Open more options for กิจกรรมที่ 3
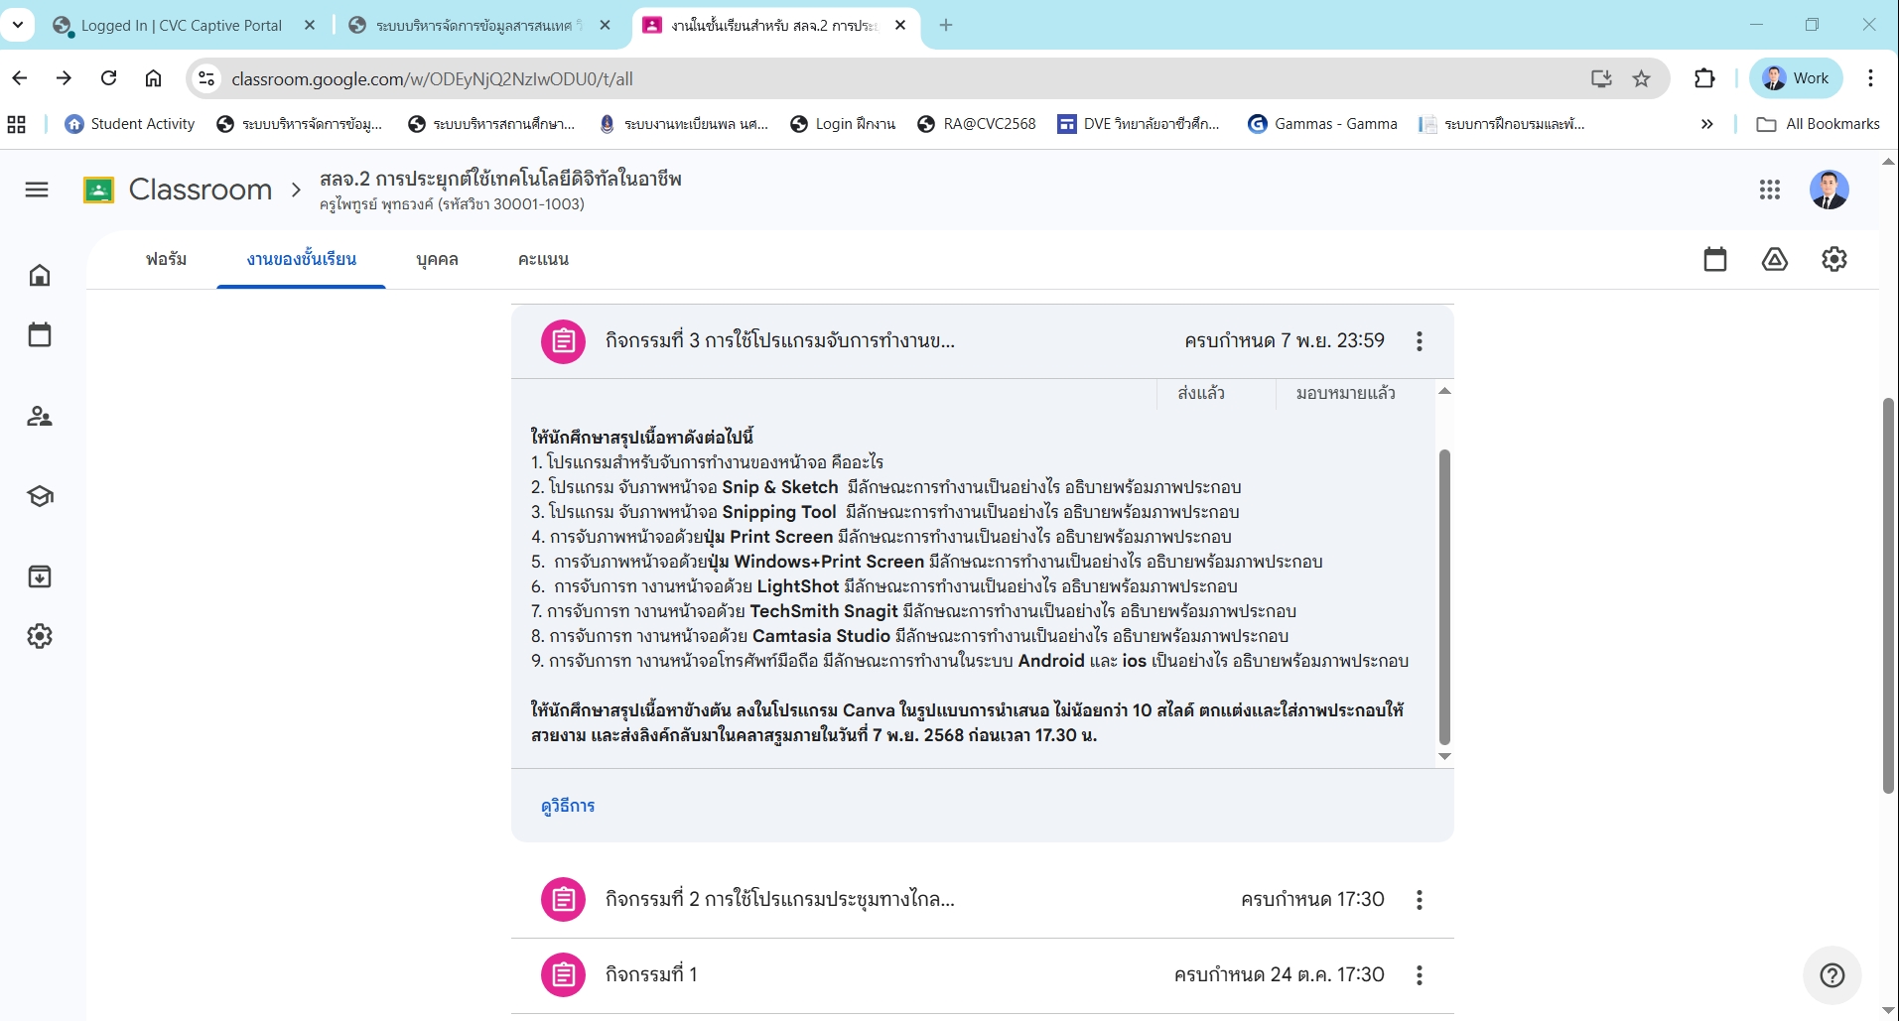The height and width of the screenshot is (1021, 1899). [1419, 341]
